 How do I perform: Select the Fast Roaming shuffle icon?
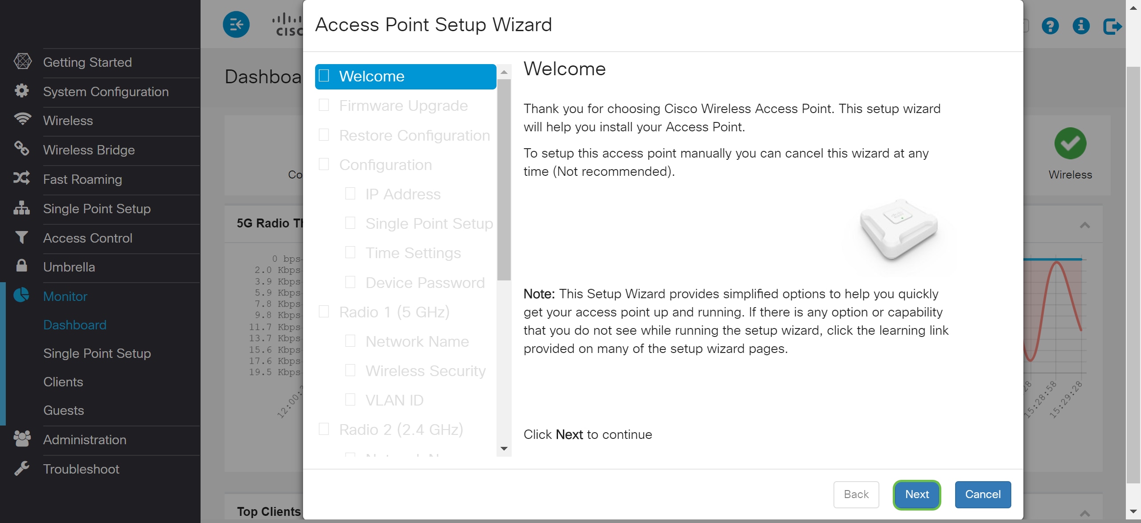click(21, 178)
